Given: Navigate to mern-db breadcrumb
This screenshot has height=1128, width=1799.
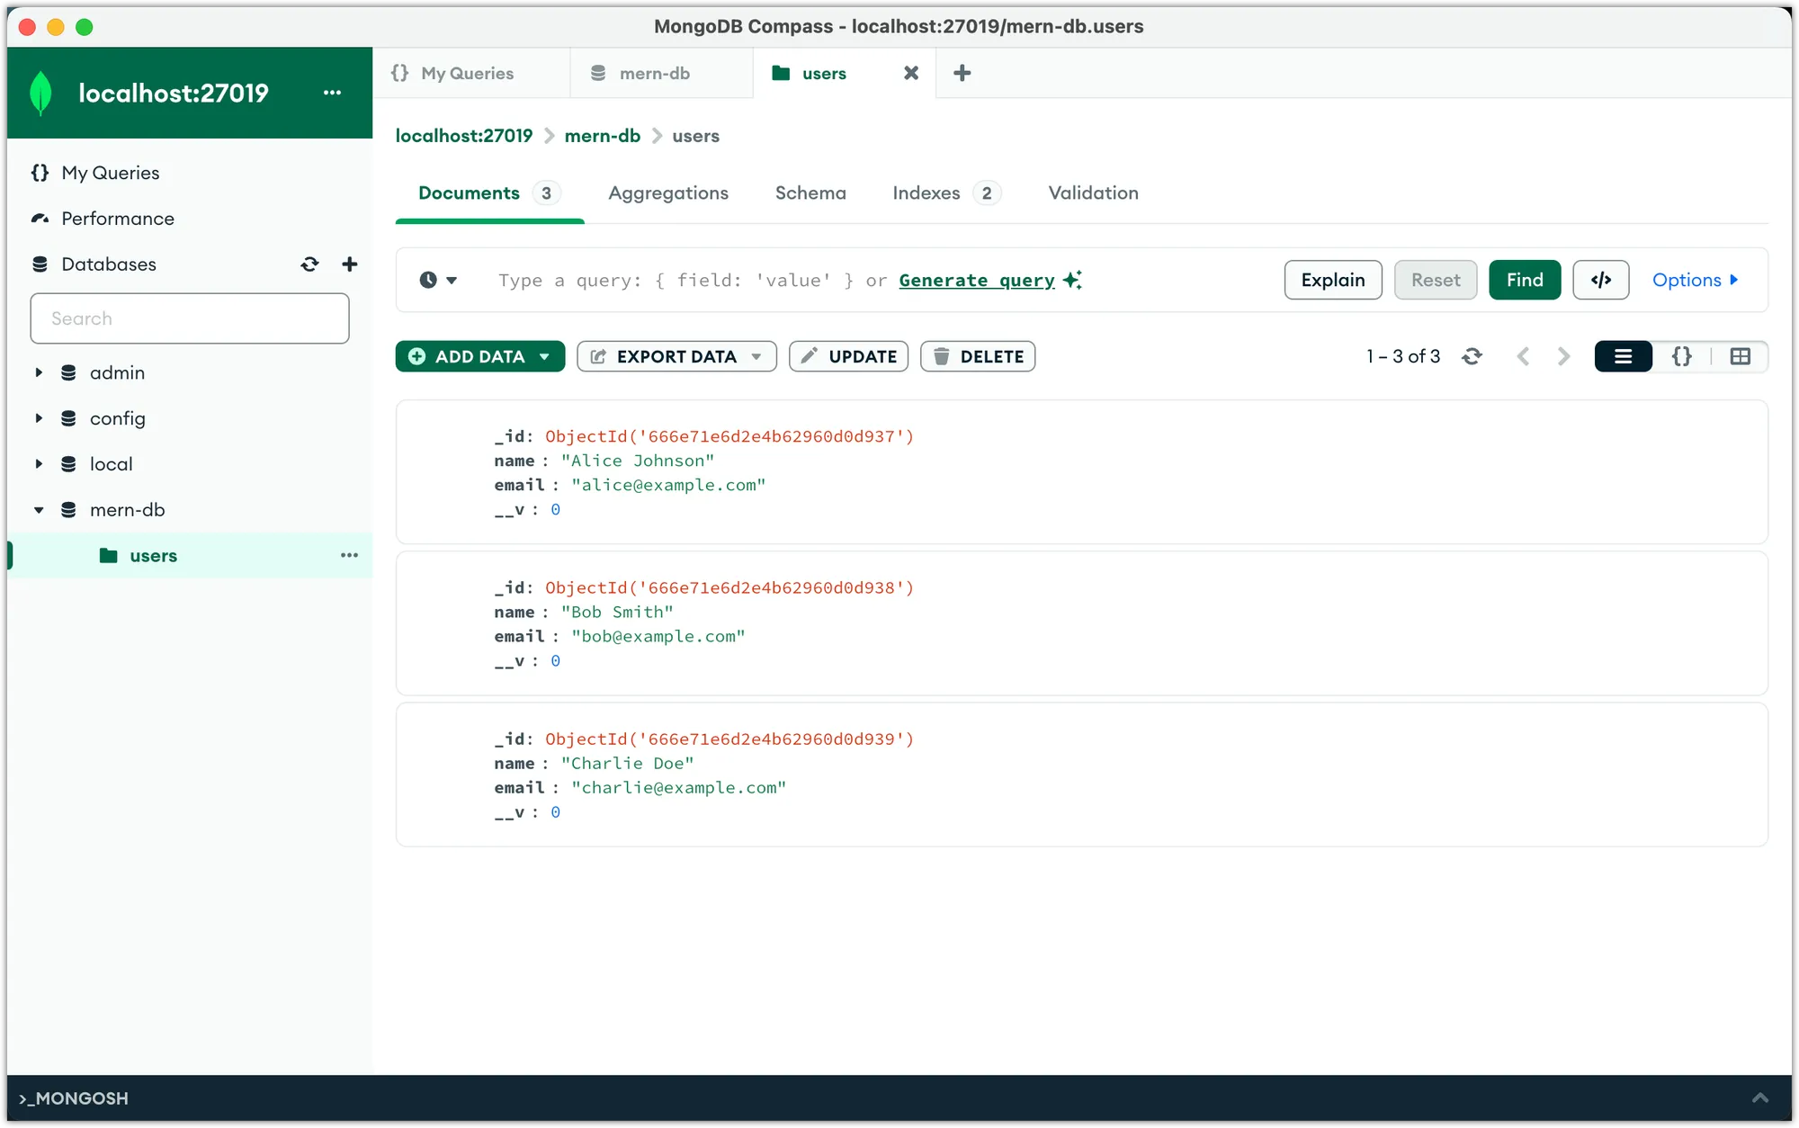Looking at the screenshot, I should (x=603, y=136).
